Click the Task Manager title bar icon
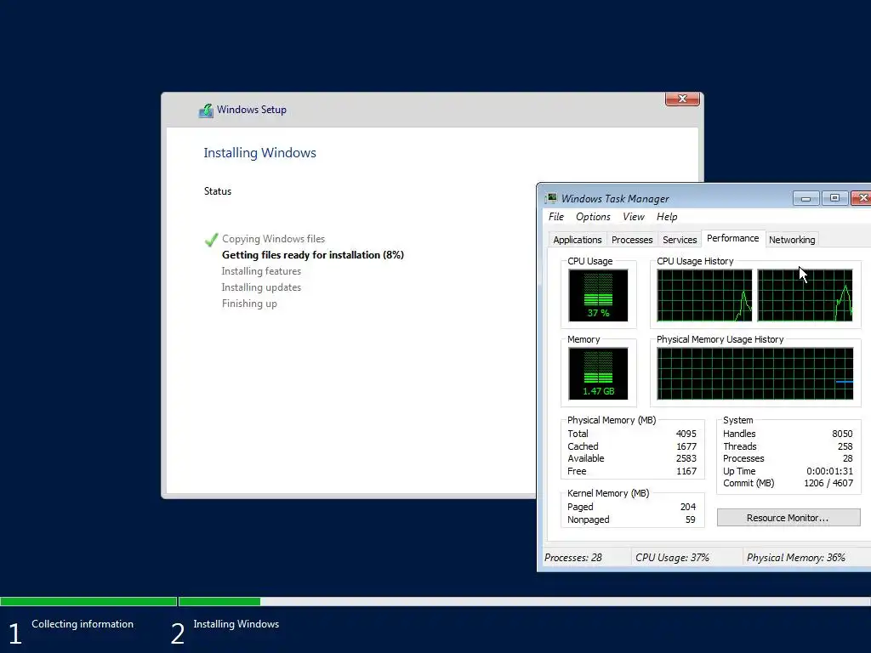The height and width of the screenshot is (653, 871). tap(551, 198)
